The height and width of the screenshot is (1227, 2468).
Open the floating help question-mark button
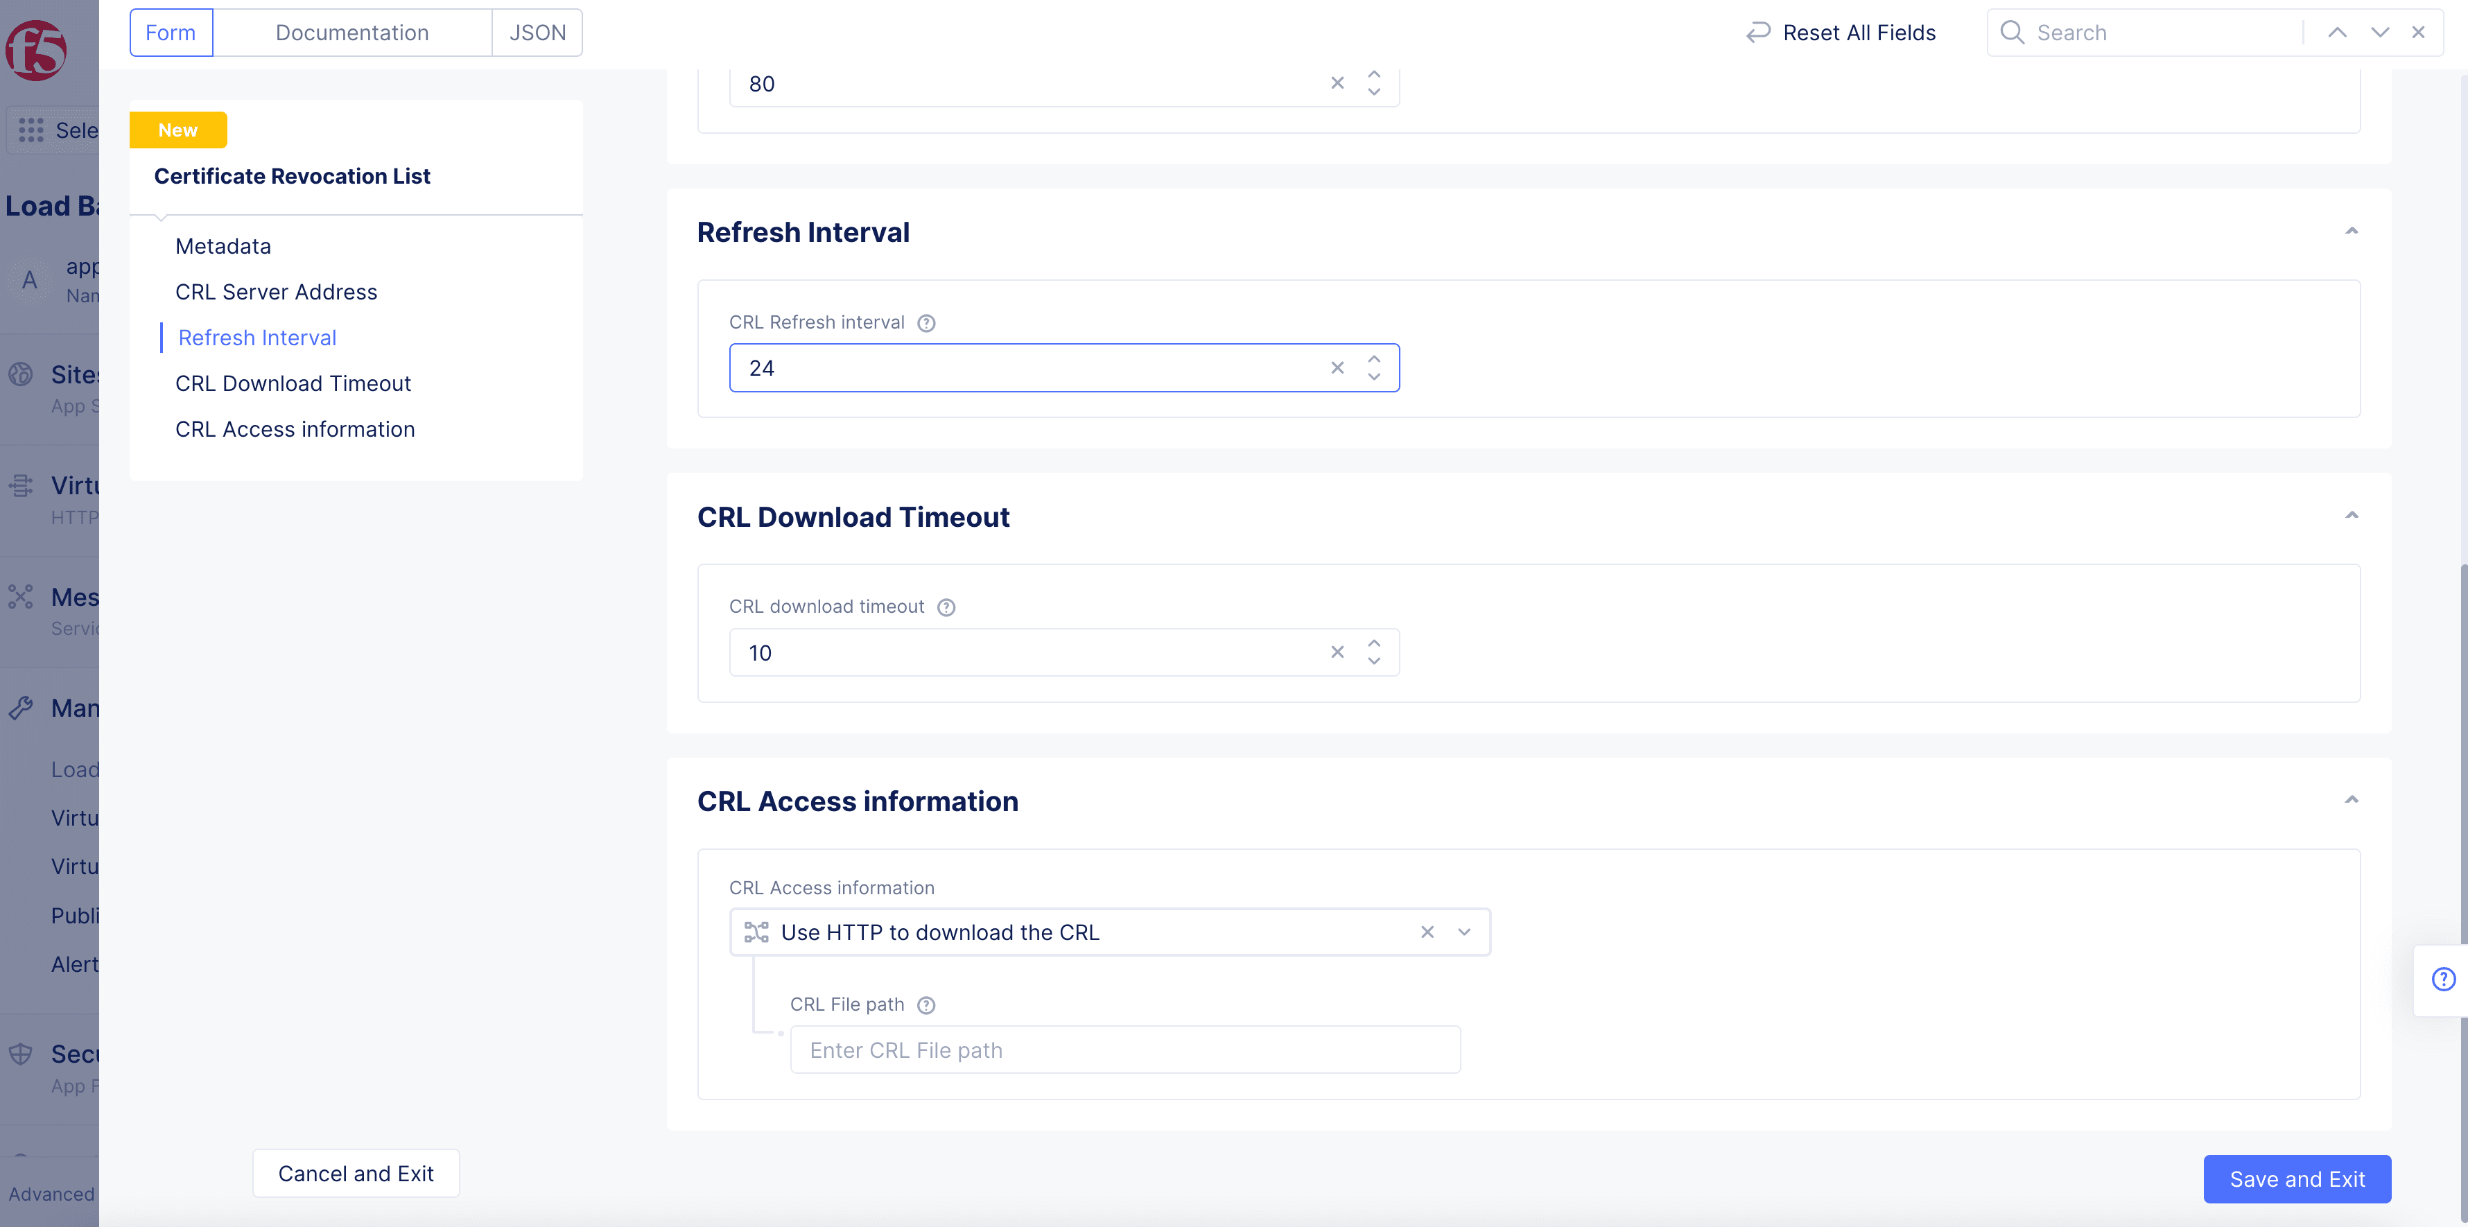point(2442,979)
